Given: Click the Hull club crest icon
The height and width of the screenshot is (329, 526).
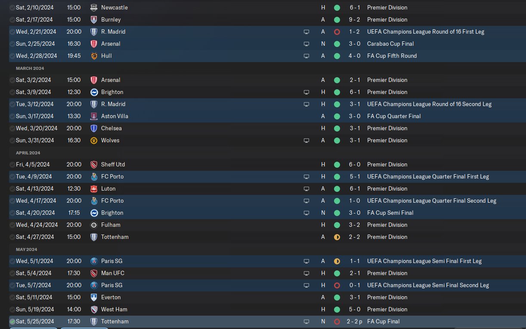Looking at the screenshot, I should point(94,56).
